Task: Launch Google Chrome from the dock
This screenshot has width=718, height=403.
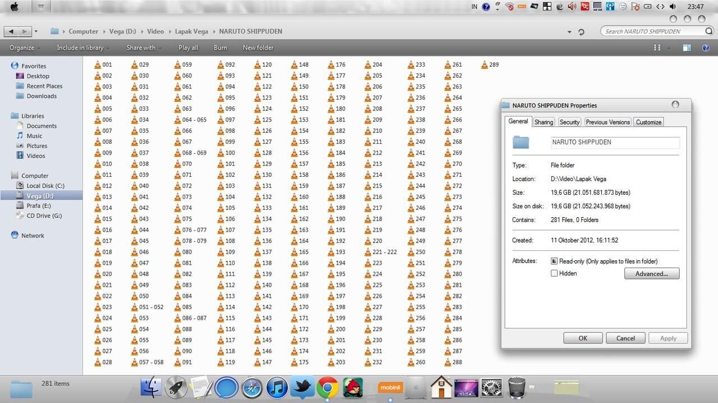Action: tap(327, 387)
